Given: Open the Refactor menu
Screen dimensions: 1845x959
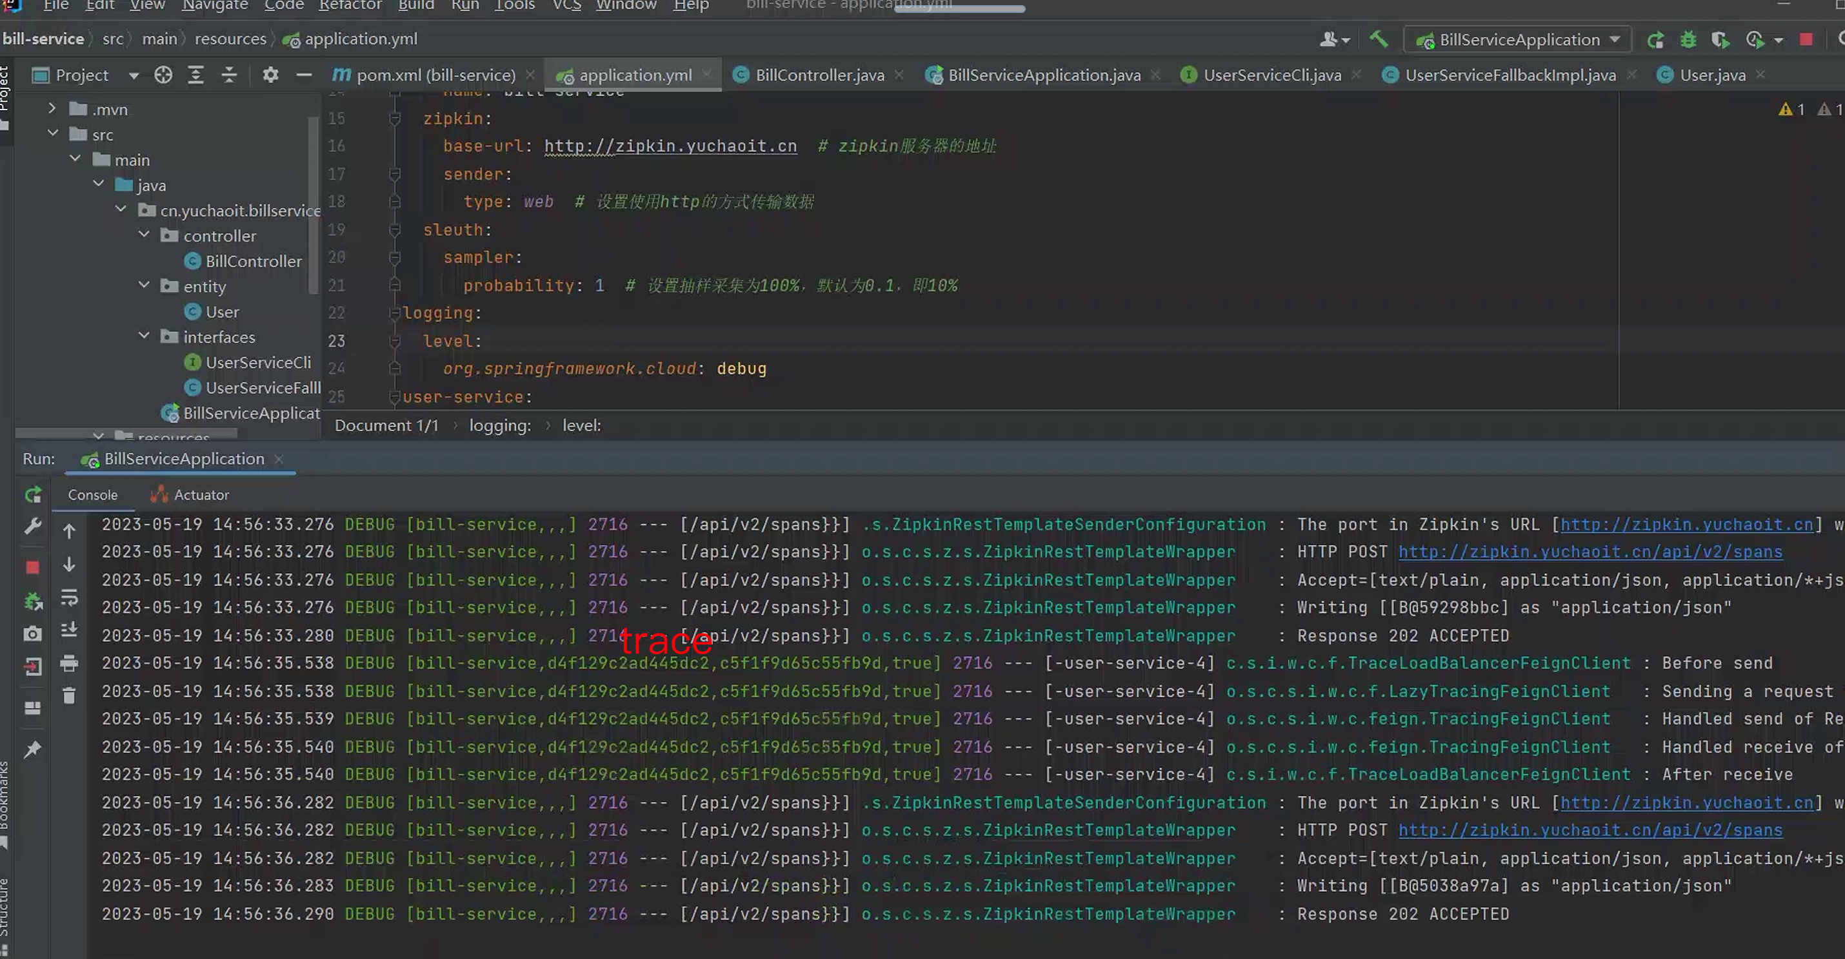Looking at the screenshot, I should click(350, 6).
